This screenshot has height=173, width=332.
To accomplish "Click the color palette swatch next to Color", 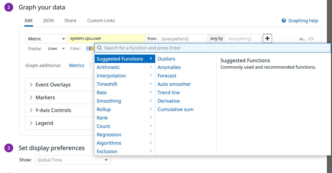I will tap(90, 49).
